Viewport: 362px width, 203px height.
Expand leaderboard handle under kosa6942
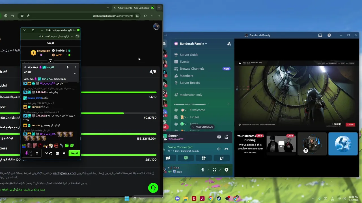51,61
